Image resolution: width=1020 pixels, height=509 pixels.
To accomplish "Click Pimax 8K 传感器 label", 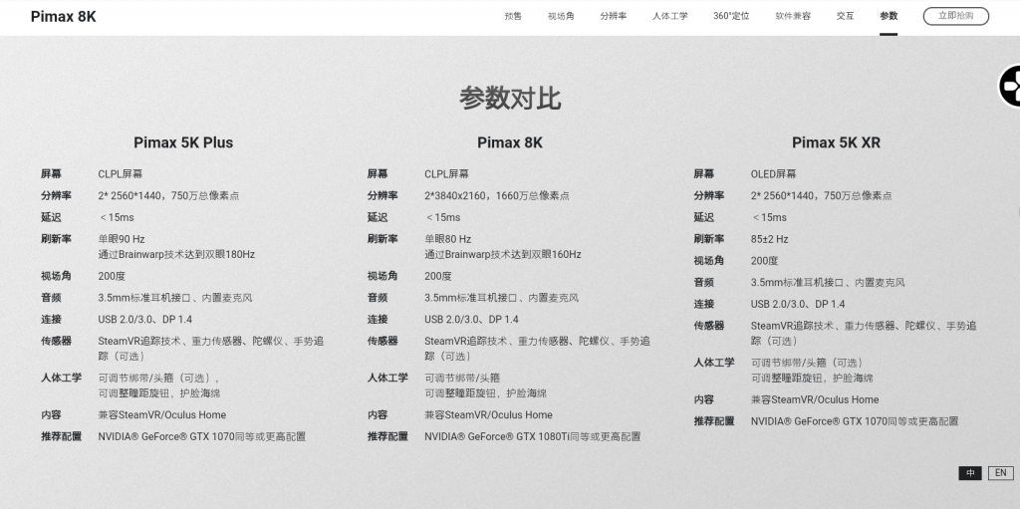I will [382, 341].
